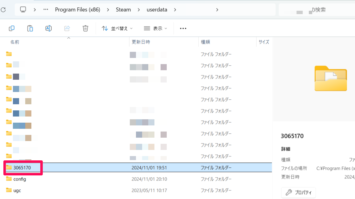Go to Program Files (x86) breadcrumb
Viewport: 355px width, 199px height.
78,10
